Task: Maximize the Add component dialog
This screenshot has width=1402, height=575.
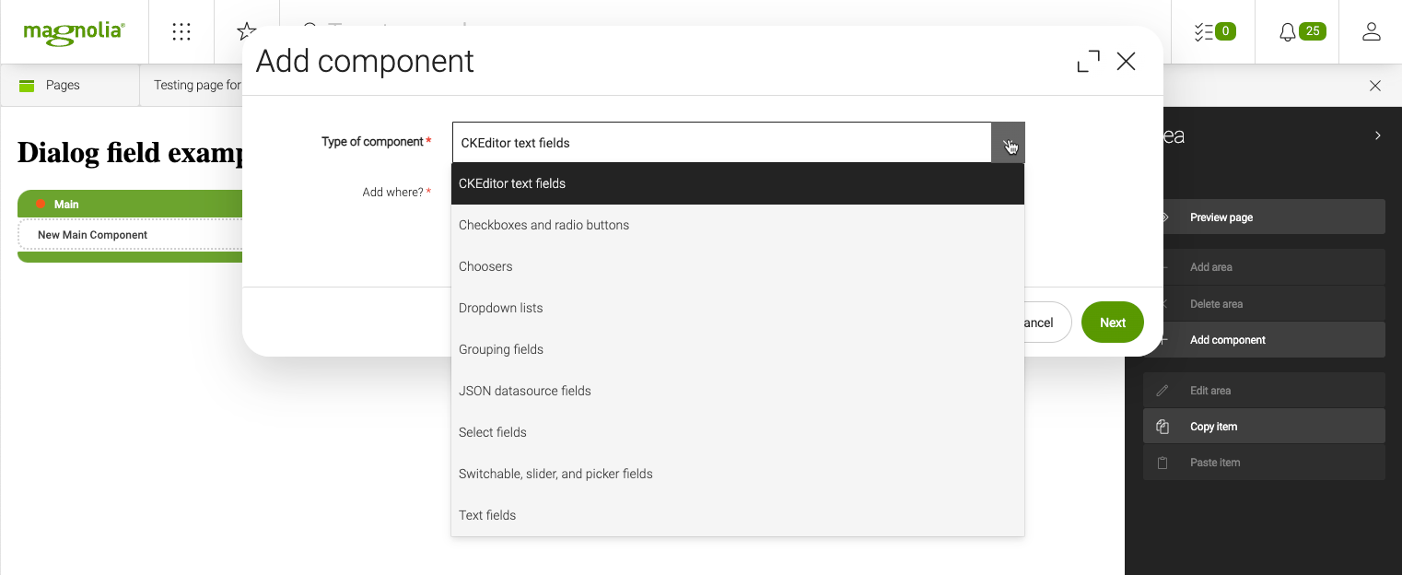Action: click(1088, 62)
